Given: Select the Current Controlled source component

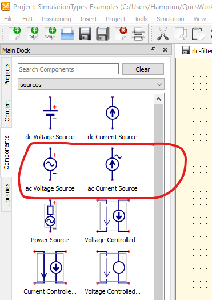Looking at the screenshot, I should (50, 273).
